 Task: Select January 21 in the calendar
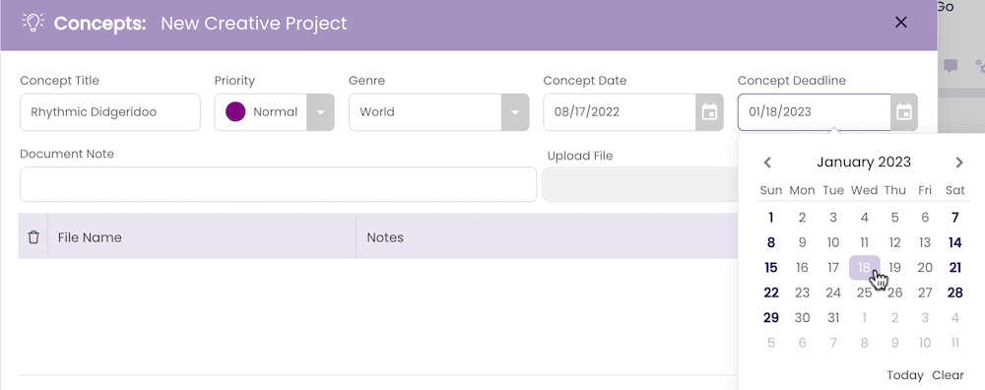(954, 268)
